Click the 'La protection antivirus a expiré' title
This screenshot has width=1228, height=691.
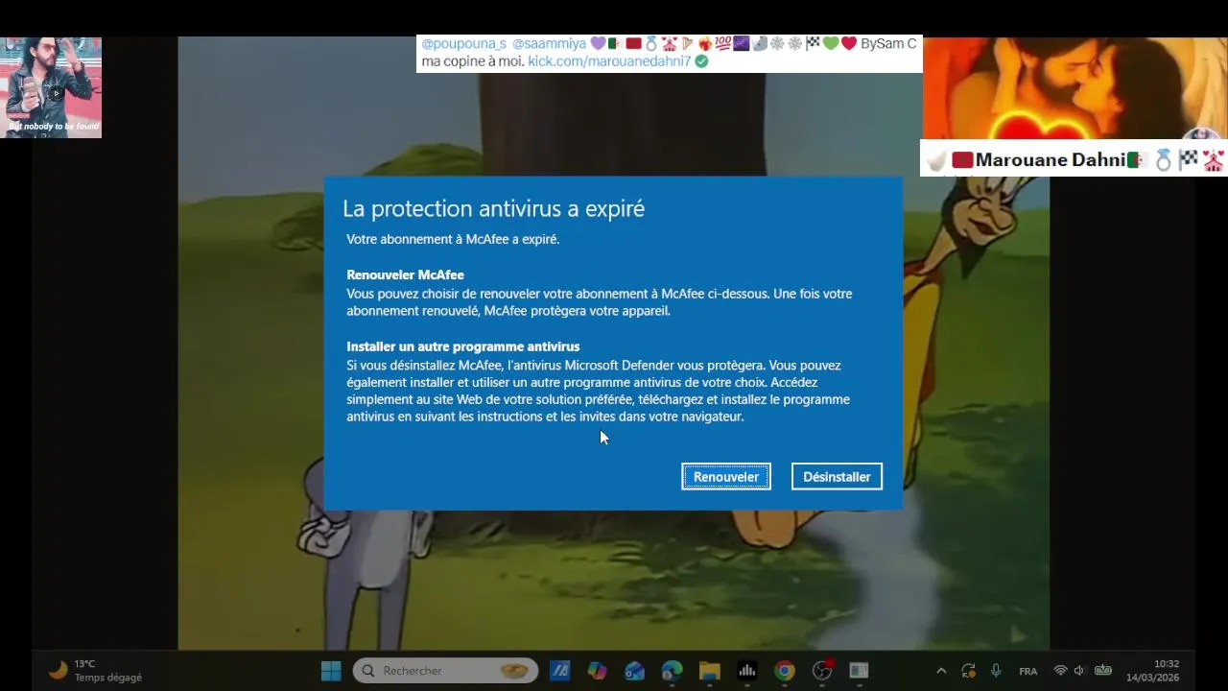pyautogui.click(x=493, y=208)
